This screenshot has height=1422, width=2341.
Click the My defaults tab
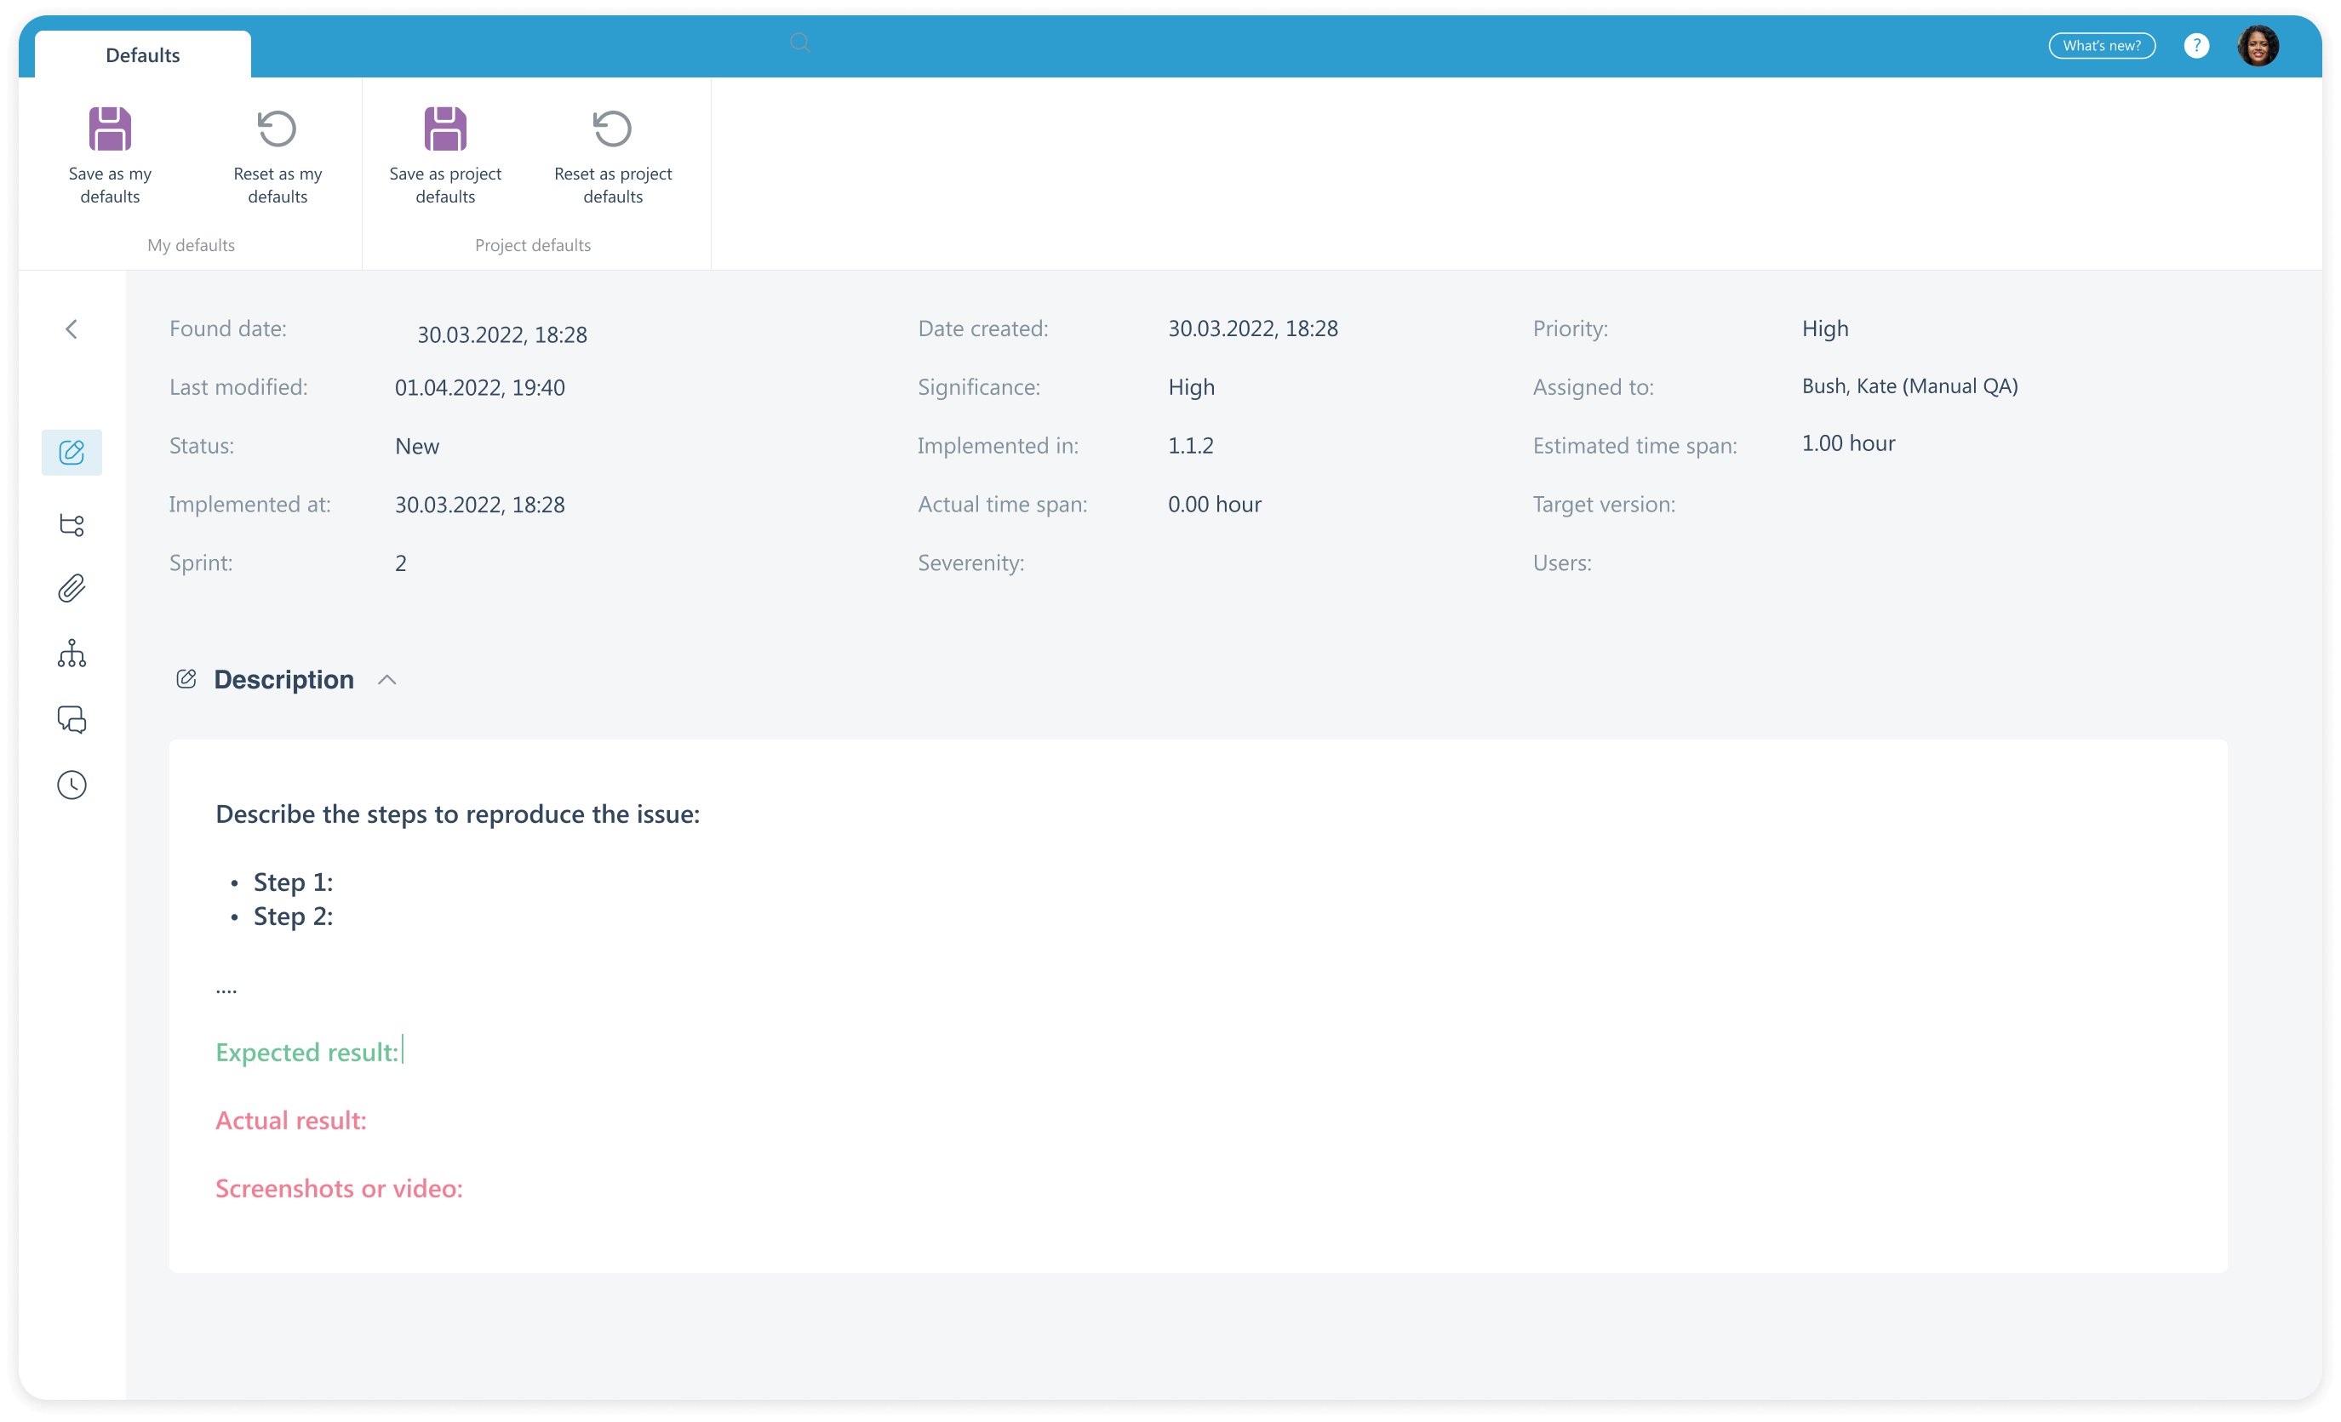189,244
